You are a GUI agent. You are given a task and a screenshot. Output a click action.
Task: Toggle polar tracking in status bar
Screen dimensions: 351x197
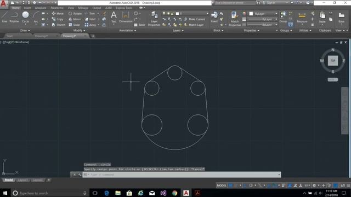251,186
